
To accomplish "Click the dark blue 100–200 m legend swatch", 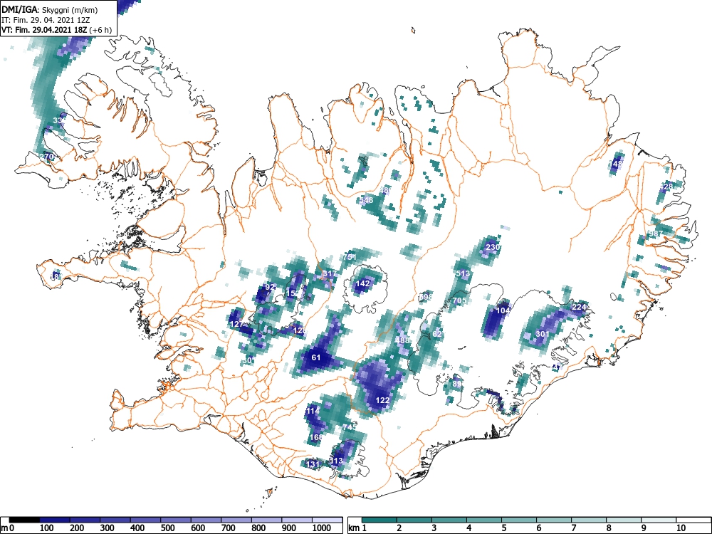I will coord(55,520).
